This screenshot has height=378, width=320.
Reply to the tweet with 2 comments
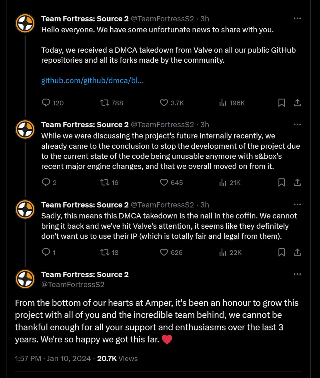(x=46, y=182)
